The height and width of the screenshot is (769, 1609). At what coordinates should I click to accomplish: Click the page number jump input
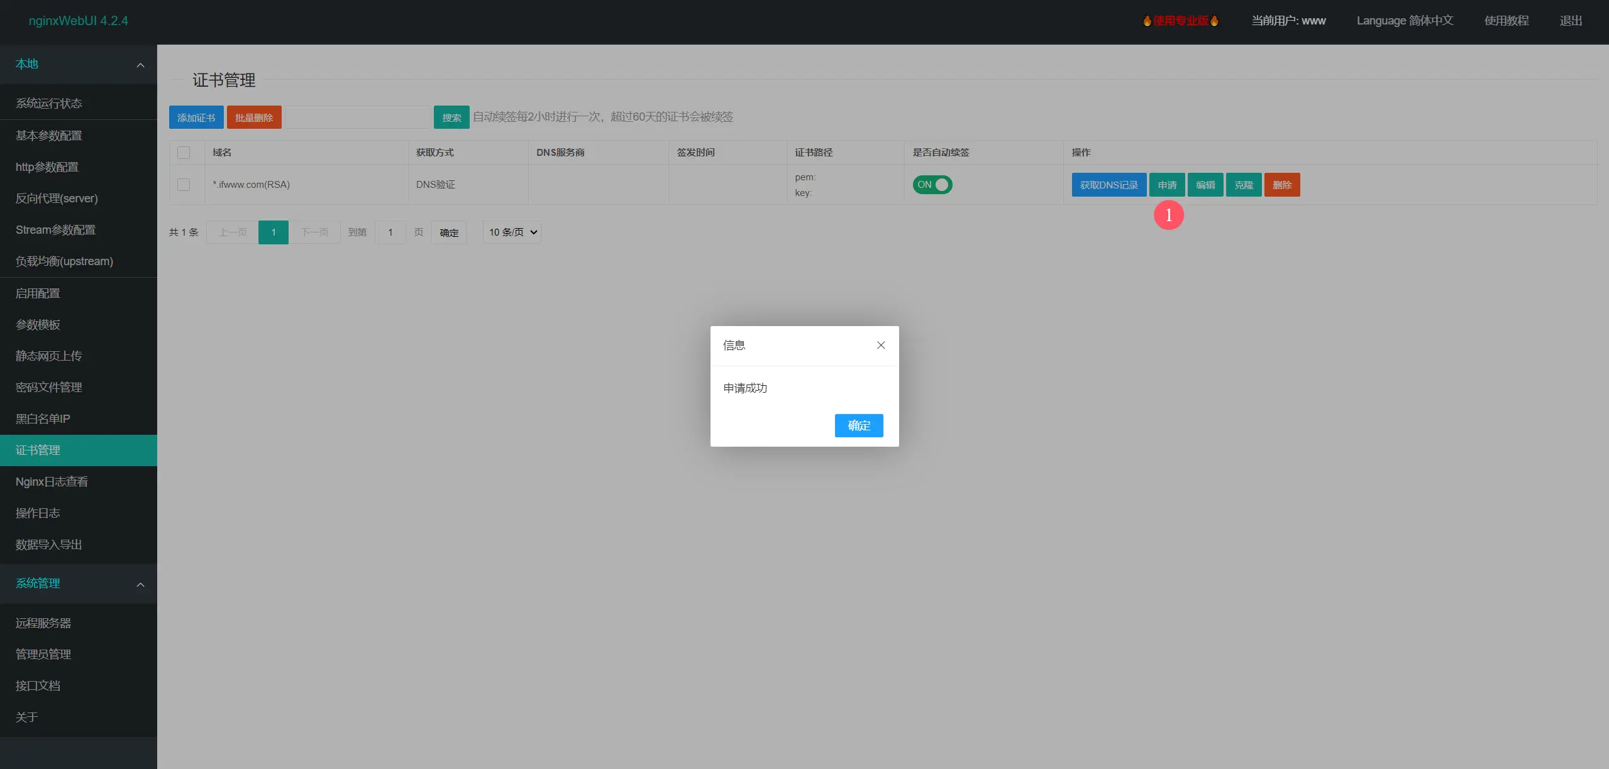point(390,232)
